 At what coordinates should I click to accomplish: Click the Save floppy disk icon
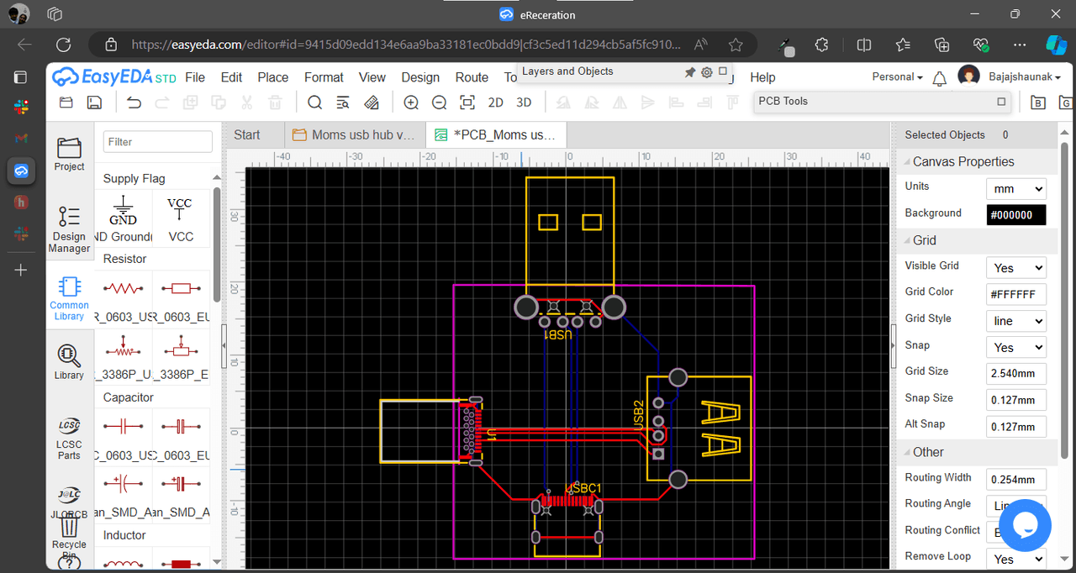[95, 103]
